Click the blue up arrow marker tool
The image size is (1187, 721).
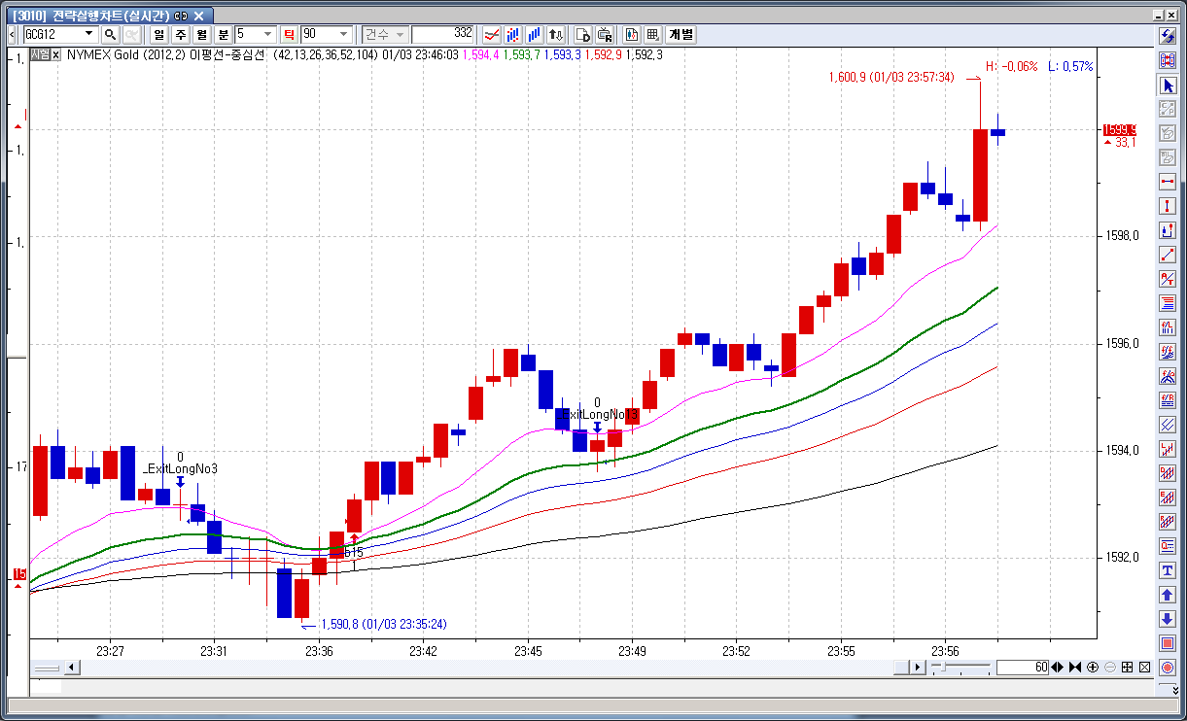pos(1168,595)
